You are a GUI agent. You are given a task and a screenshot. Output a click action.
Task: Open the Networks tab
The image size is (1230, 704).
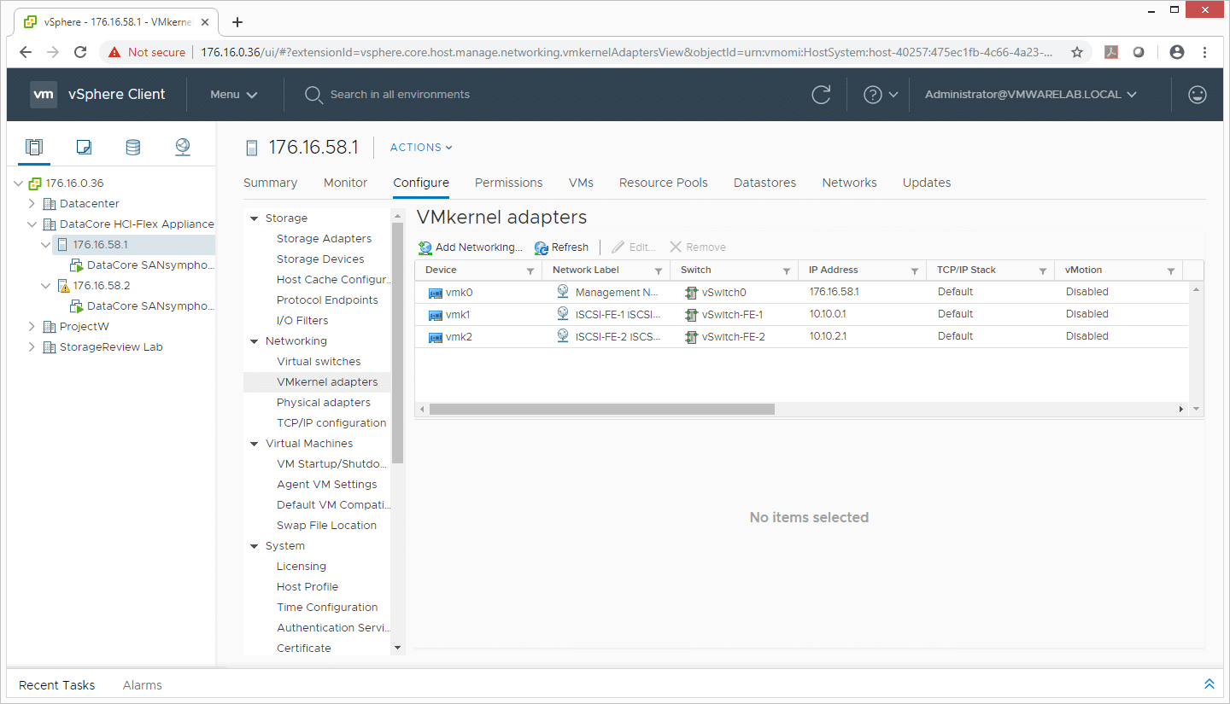click(849, 183)
